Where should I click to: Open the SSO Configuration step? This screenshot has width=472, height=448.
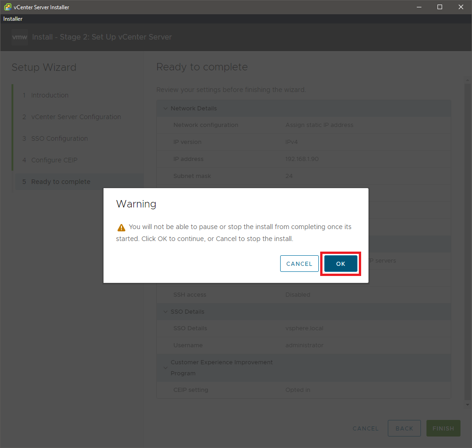59,138
